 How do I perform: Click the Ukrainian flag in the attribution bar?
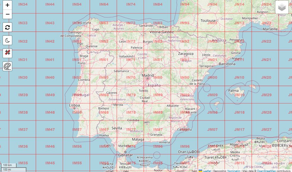click(x=201, y=171)
